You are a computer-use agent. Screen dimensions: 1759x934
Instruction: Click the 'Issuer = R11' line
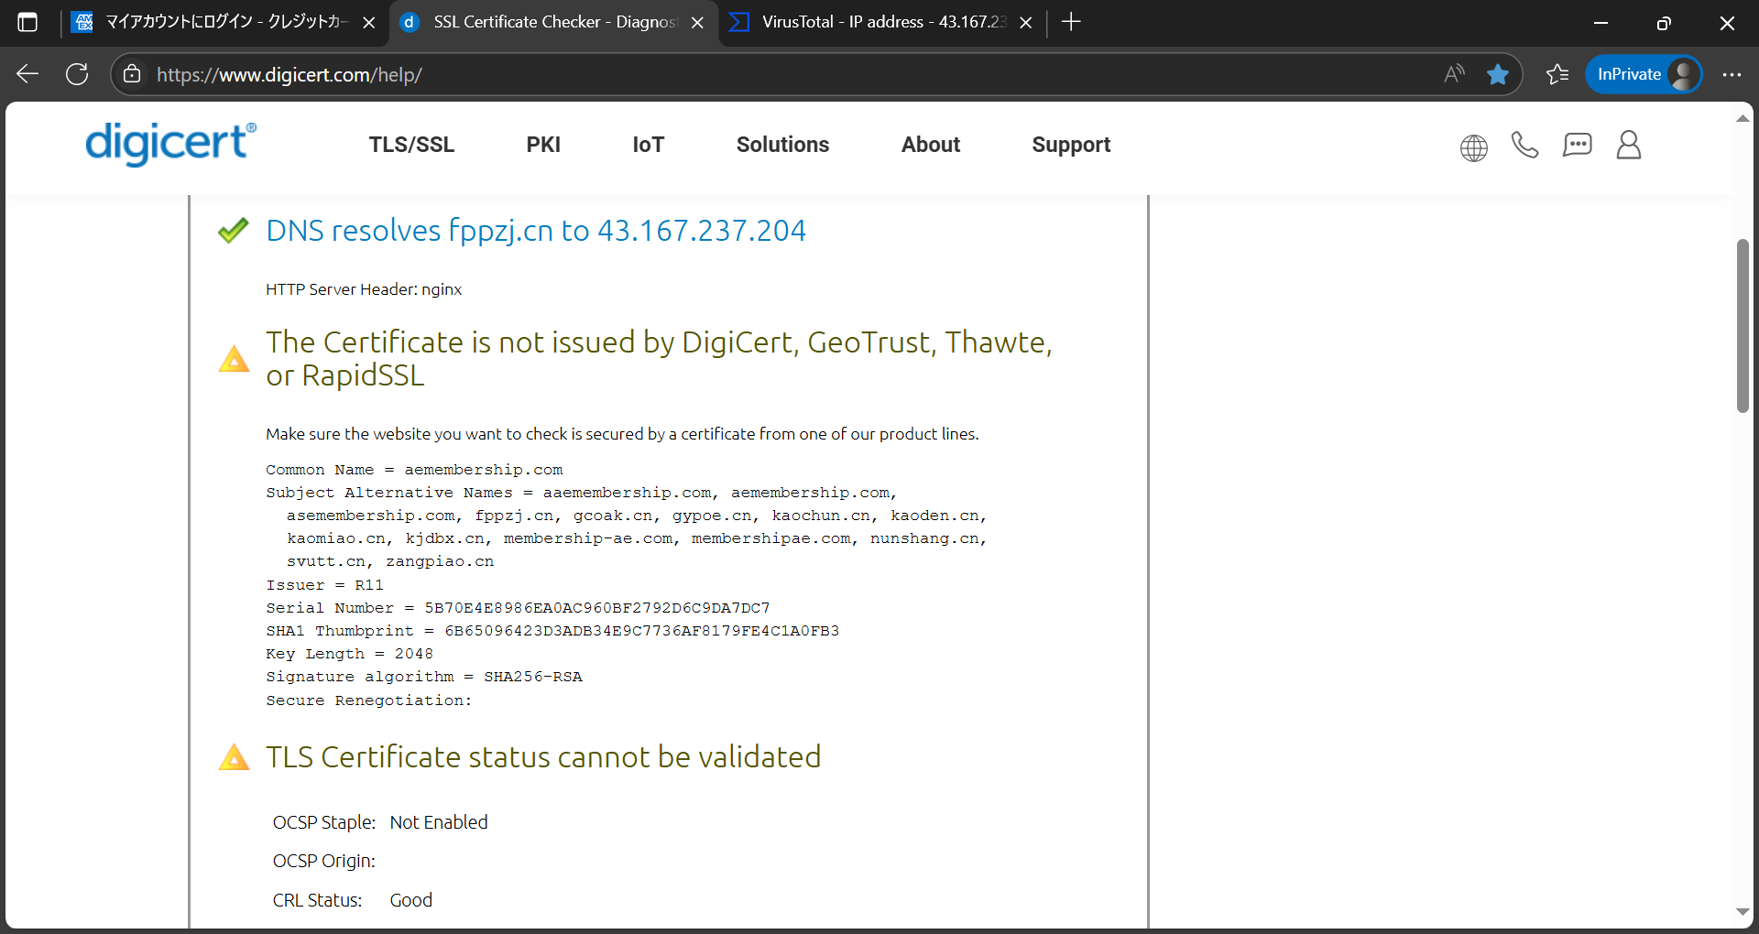pos(324,585)
